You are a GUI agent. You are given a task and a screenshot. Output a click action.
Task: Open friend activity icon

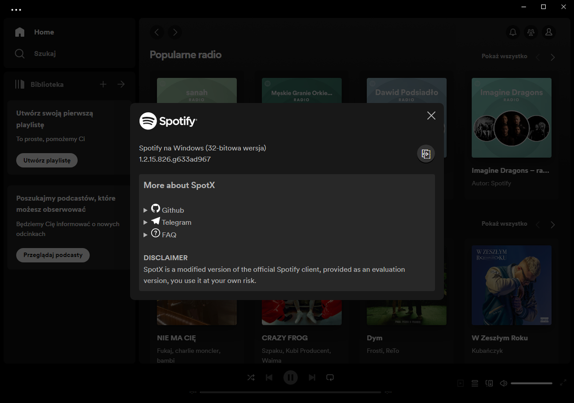click(531, 32)
